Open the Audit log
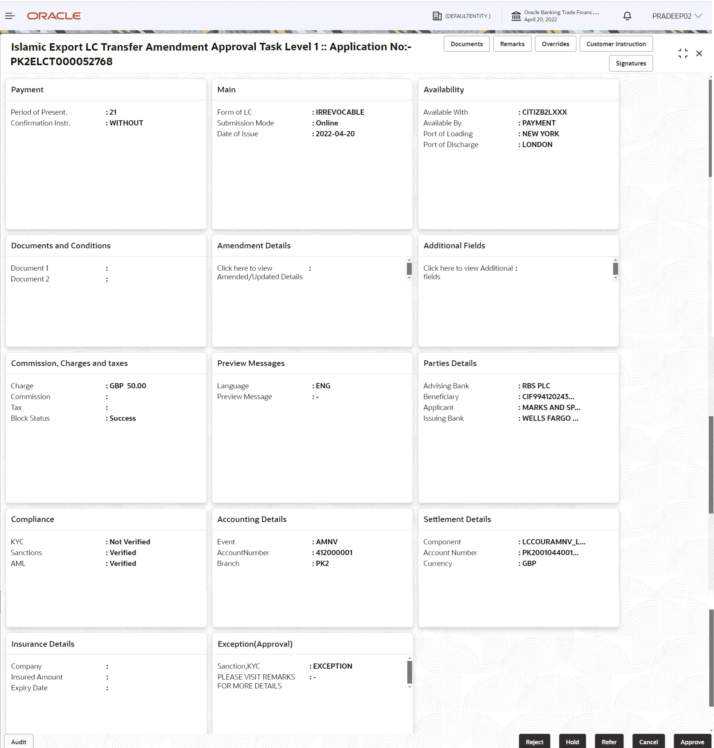714x748 pixels. (x=19, y=742)
